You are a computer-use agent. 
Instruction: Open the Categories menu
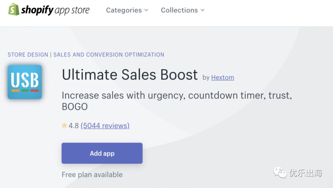[124, 10]
